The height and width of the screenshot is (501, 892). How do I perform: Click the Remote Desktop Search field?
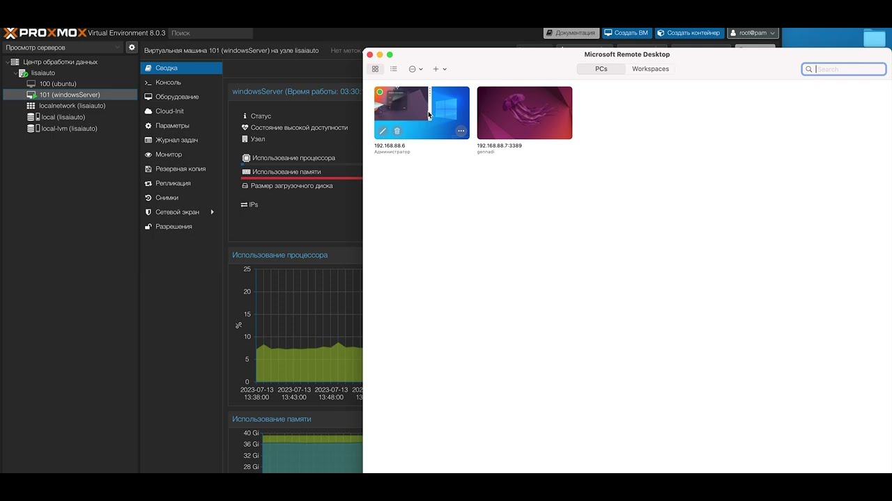[844, 69]
